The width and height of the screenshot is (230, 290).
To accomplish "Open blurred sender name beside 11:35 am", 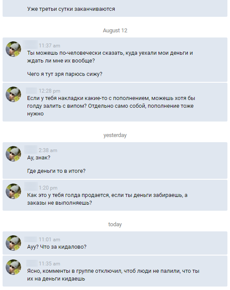I will [32, 263].
